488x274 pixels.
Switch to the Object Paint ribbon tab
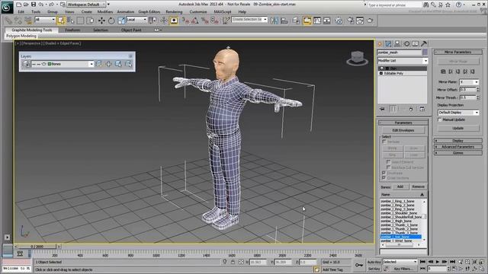[131, 30]
